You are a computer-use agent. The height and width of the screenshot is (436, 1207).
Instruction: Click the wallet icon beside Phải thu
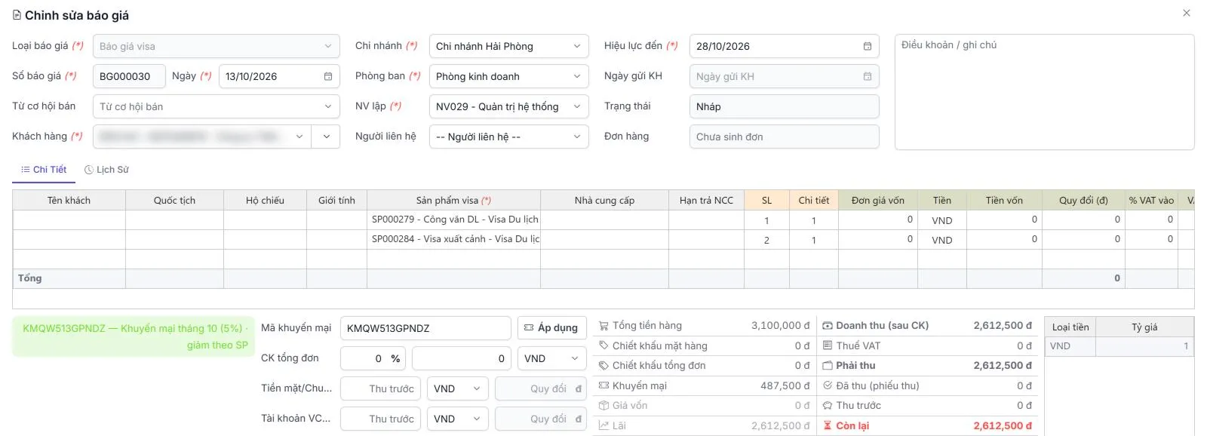pyautogui.click(x=828, y=365)
